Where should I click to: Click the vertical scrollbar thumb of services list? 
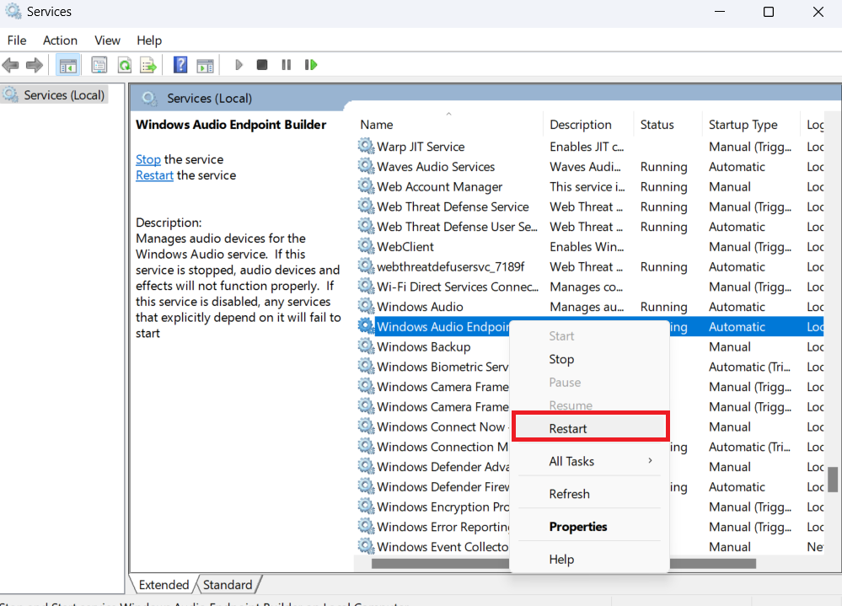coord(833,479)
